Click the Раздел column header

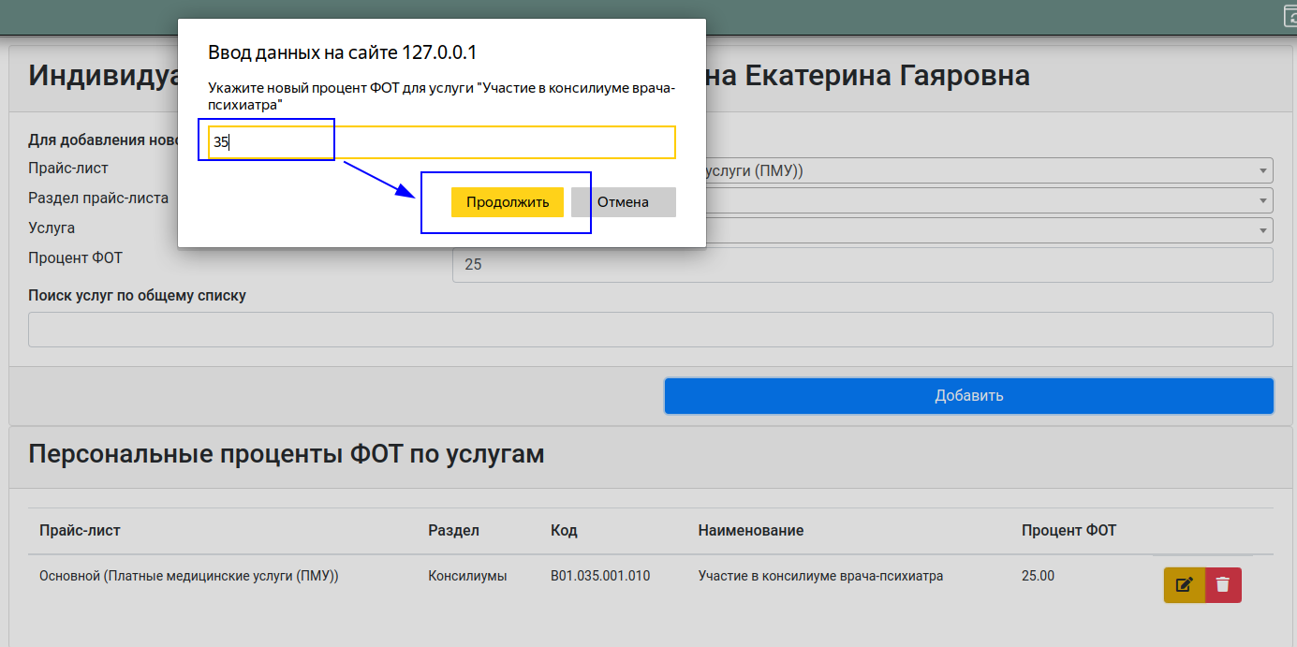[453, 531]
